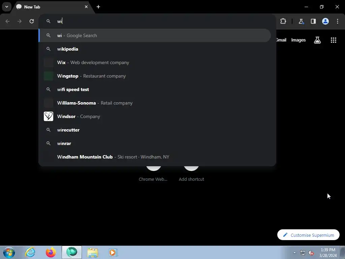Select the New Tab tab
The height and width of the screenshot is (259, 345).
coord(53,7)
